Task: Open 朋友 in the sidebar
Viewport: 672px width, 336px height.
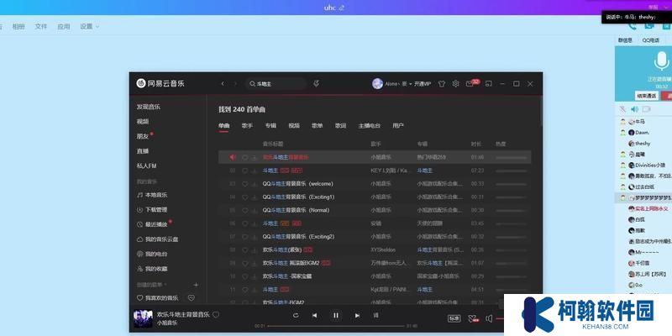Action: (x=143, y=136)
